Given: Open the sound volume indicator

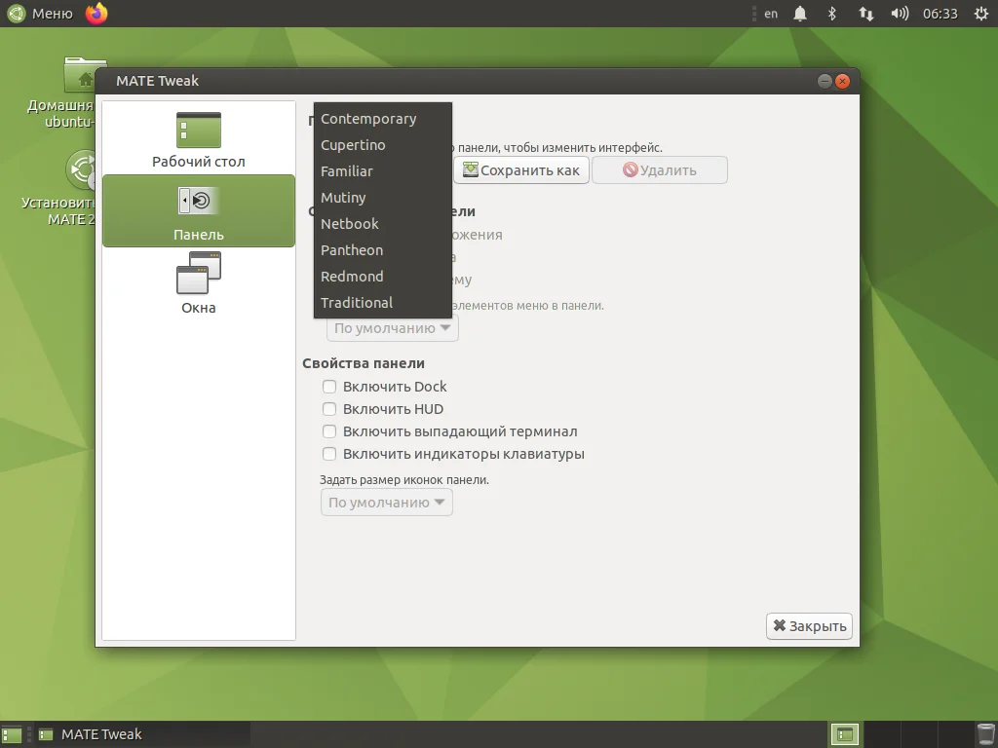Looking at the screenshot, I should [x=900, y=14].
